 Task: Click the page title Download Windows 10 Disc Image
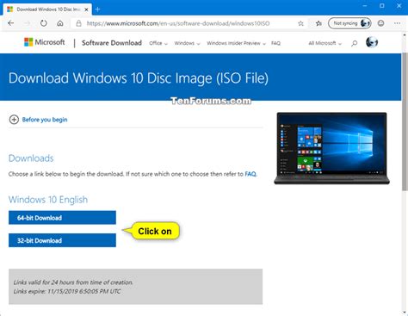click(x=139, y=78)
